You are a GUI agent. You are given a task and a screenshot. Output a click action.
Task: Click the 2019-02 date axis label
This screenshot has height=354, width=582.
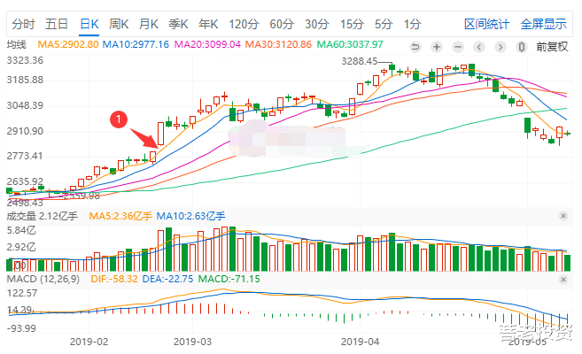tap(89, 342)
